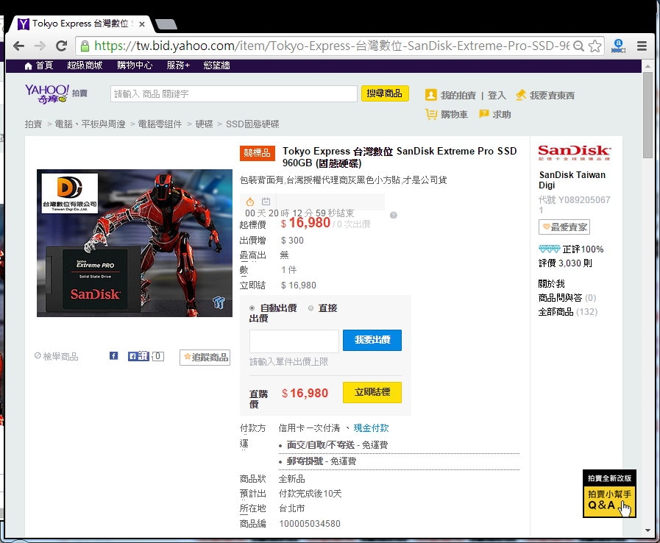Click the scrollbar down arrow
The image size is (660, 543).
(647, 530)
